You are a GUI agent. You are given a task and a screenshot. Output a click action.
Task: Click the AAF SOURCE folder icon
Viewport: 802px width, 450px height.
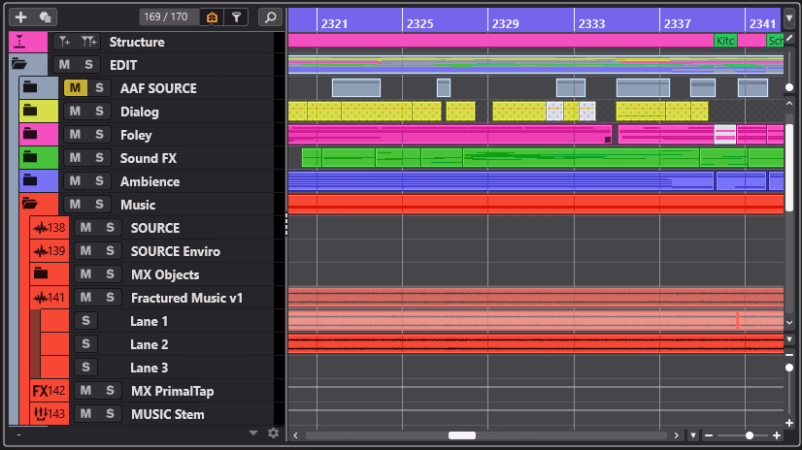point(30,87)
